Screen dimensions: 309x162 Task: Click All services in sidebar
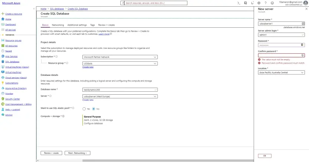10,30
